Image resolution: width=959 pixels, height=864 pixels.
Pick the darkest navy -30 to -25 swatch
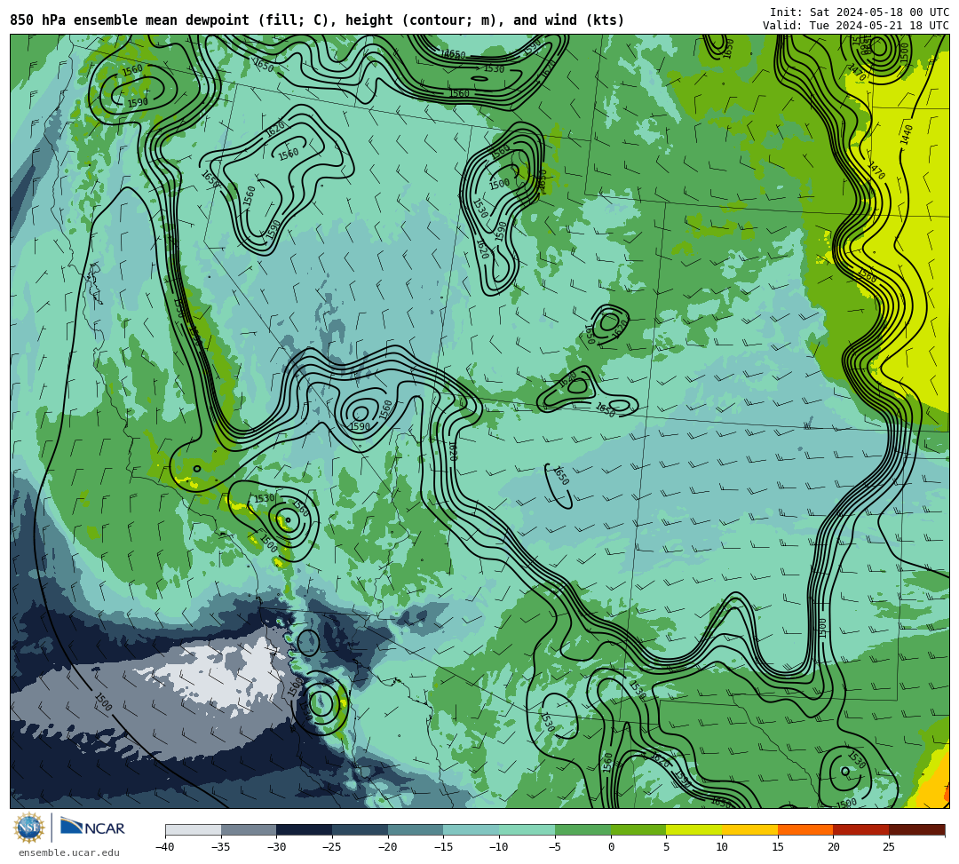305,829
